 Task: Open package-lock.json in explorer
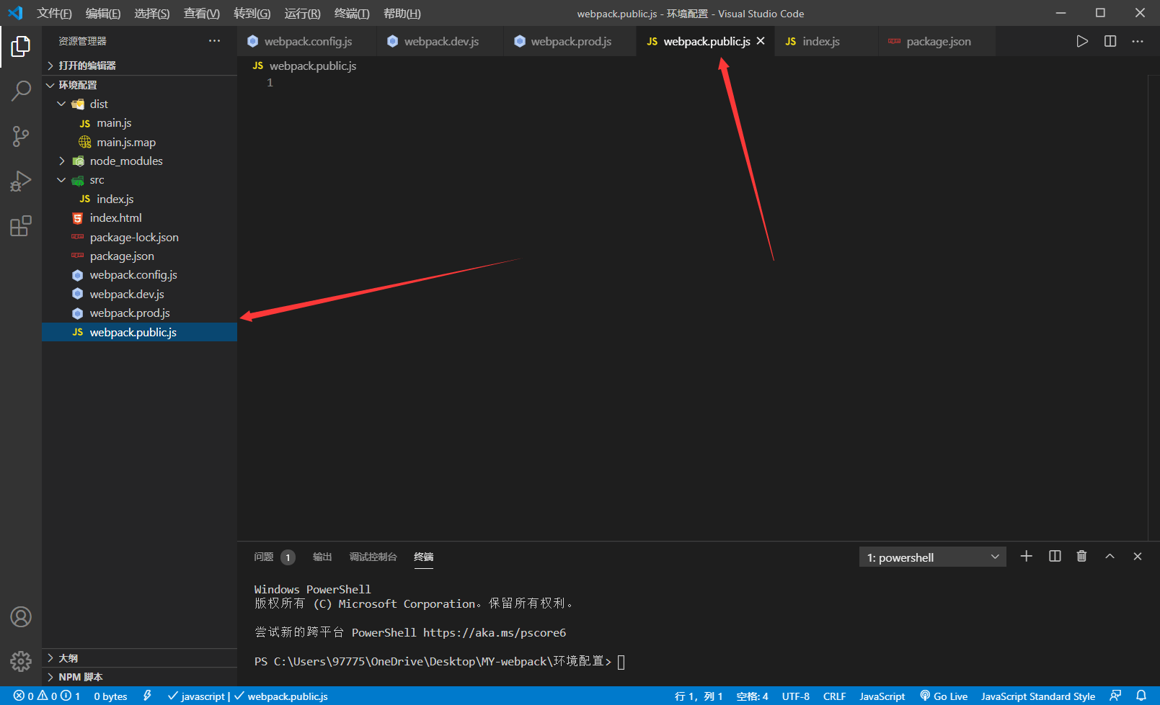(x=139, y=237)
